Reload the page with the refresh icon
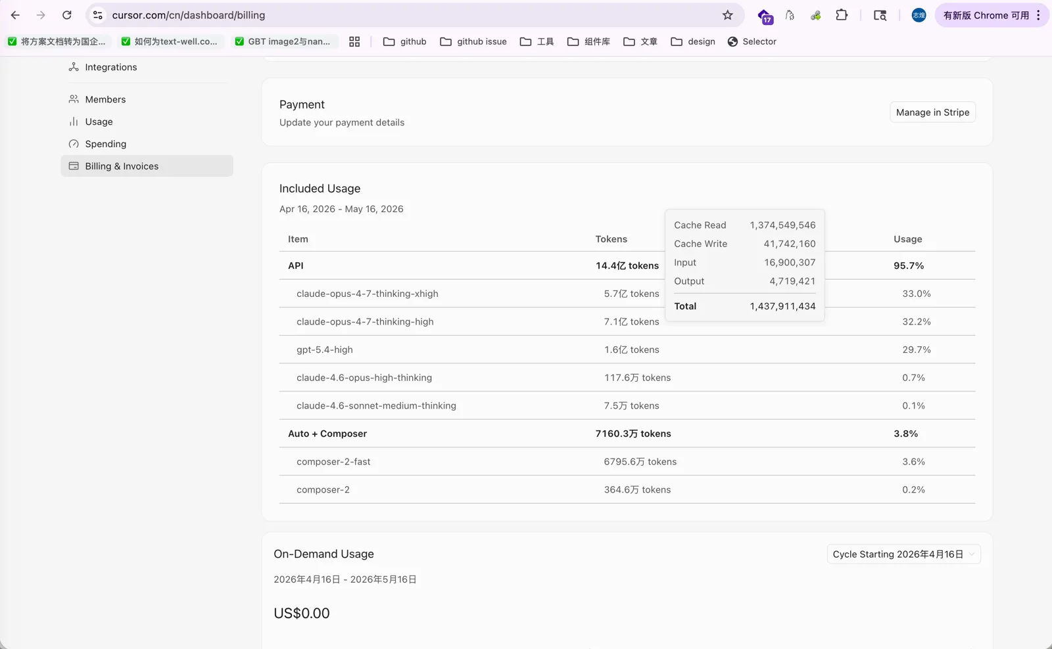This screenshot has height=649, width=1052. click(x=66, y=15)
